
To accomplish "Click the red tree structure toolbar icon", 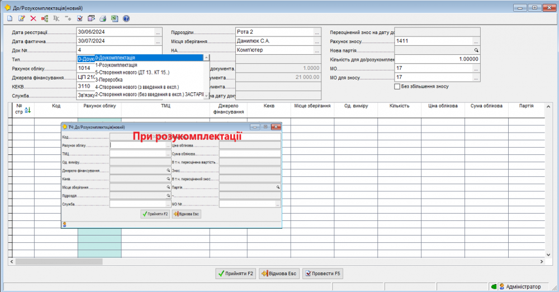I will coord(45,18).
